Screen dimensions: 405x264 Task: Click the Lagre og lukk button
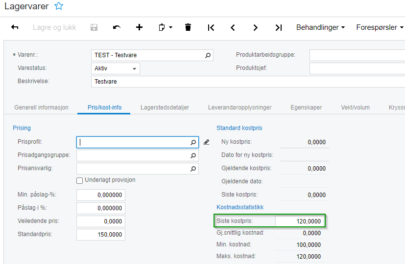coord(54,27)
